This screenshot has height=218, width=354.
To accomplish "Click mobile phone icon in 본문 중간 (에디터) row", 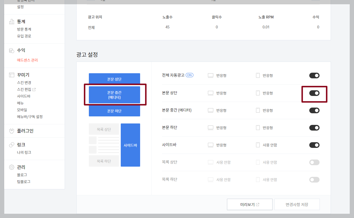I will point(258,110).
